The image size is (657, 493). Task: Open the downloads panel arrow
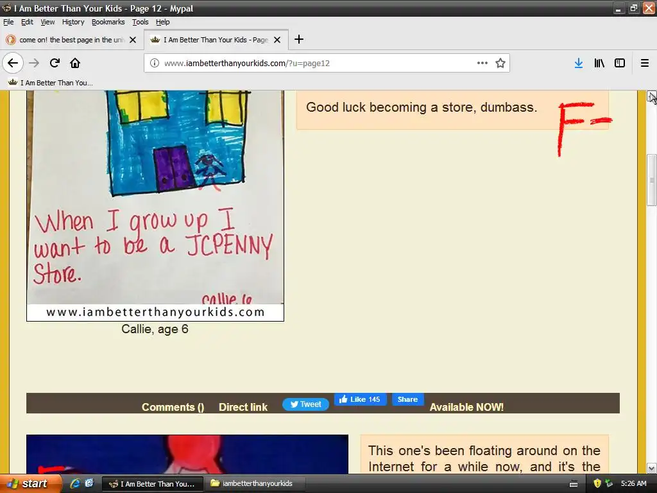tap(579, 63)
